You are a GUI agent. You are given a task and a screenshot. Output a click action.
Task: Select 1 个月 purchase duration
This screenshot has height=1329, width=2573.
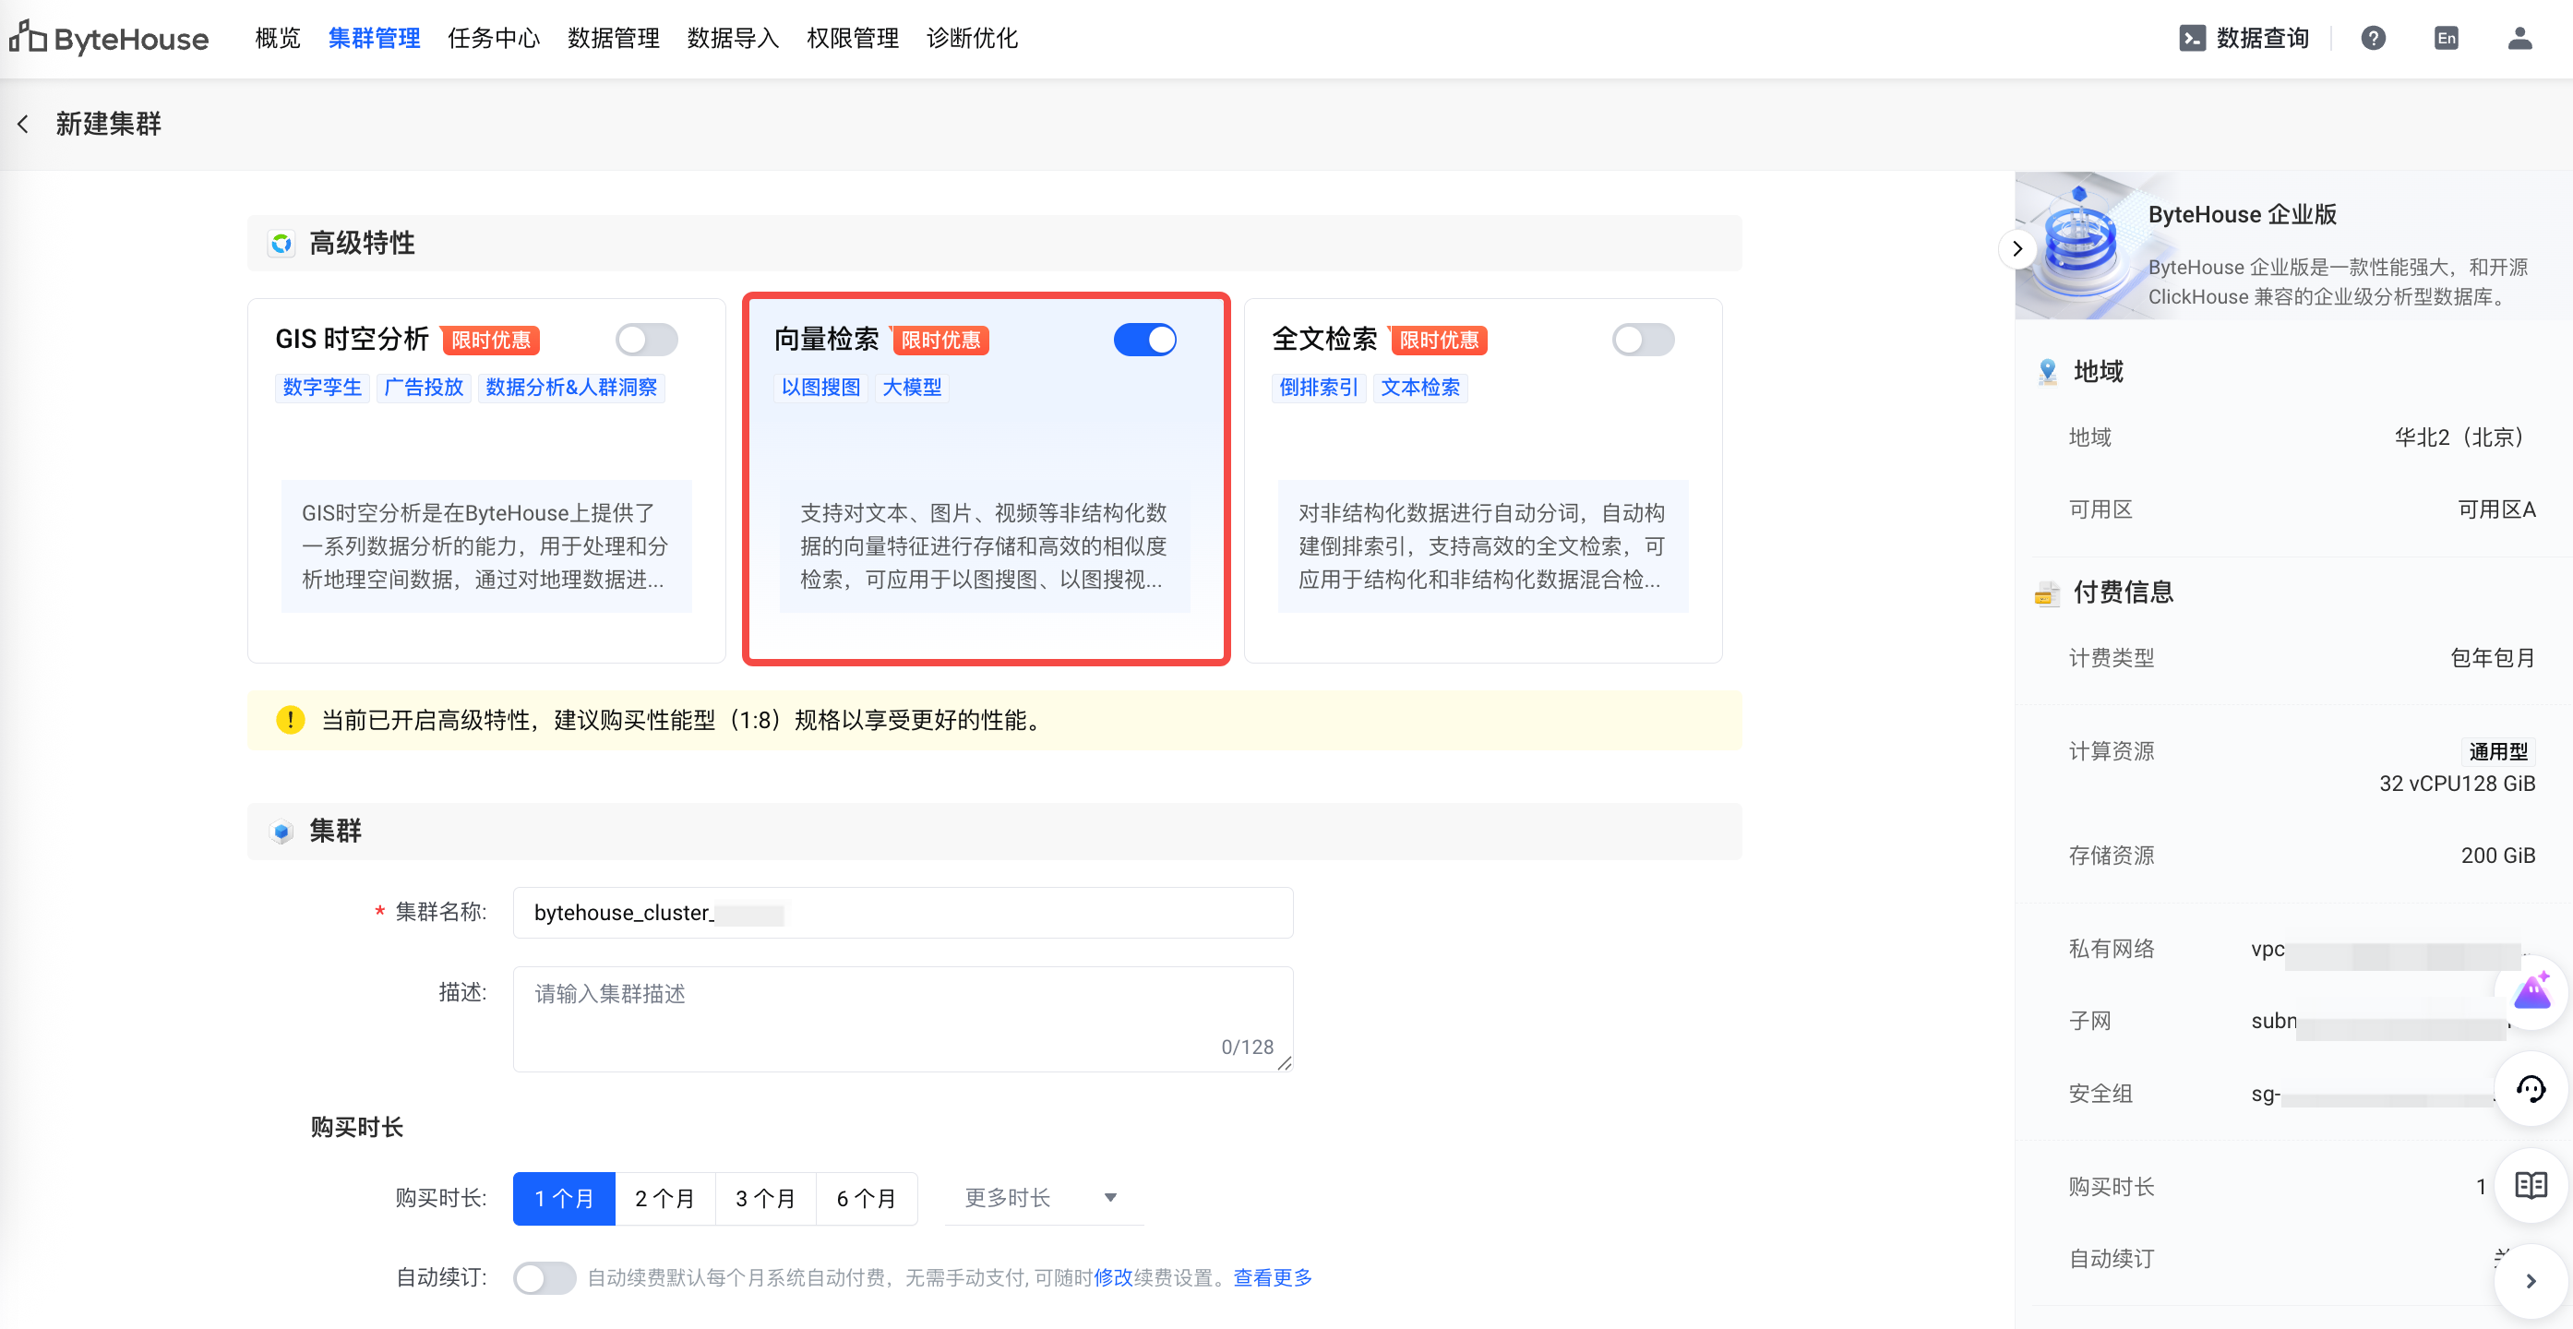point(563,1198)
